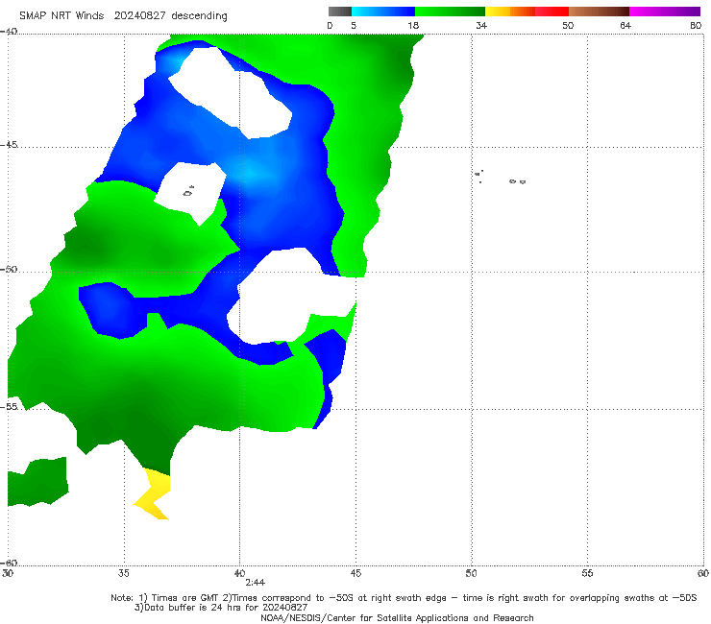Click the swath time label '2:44'
Image resolution: width=711 pixels, height=624 pixels.
[255, 583]
